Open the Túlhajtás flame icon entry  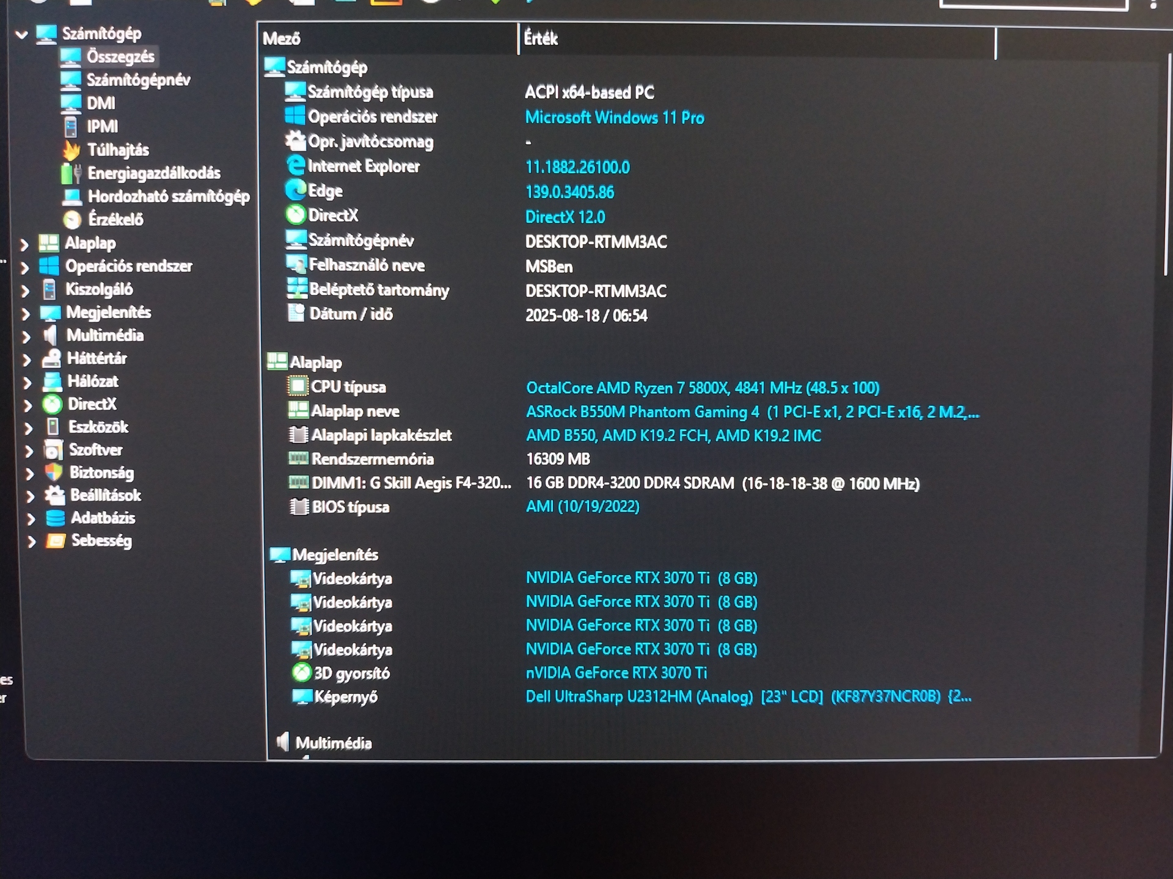point(71,150)
